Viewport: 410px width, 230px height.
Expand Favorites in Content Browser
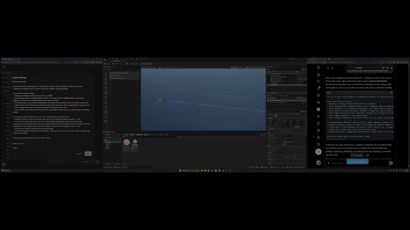(109, 134)
